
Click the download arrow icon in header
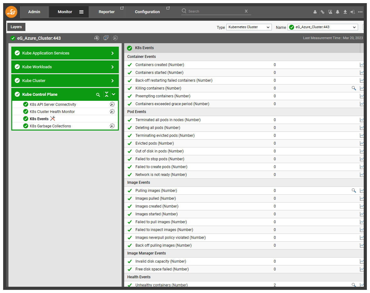[x=345, y=12]
